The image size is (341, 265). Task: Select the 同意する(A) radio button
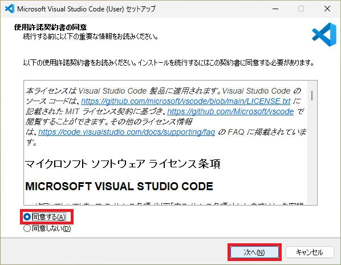[x=27, y=217]
